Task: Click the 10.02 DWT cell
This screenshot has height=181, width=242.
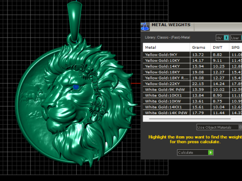Action: pos(220,89)
